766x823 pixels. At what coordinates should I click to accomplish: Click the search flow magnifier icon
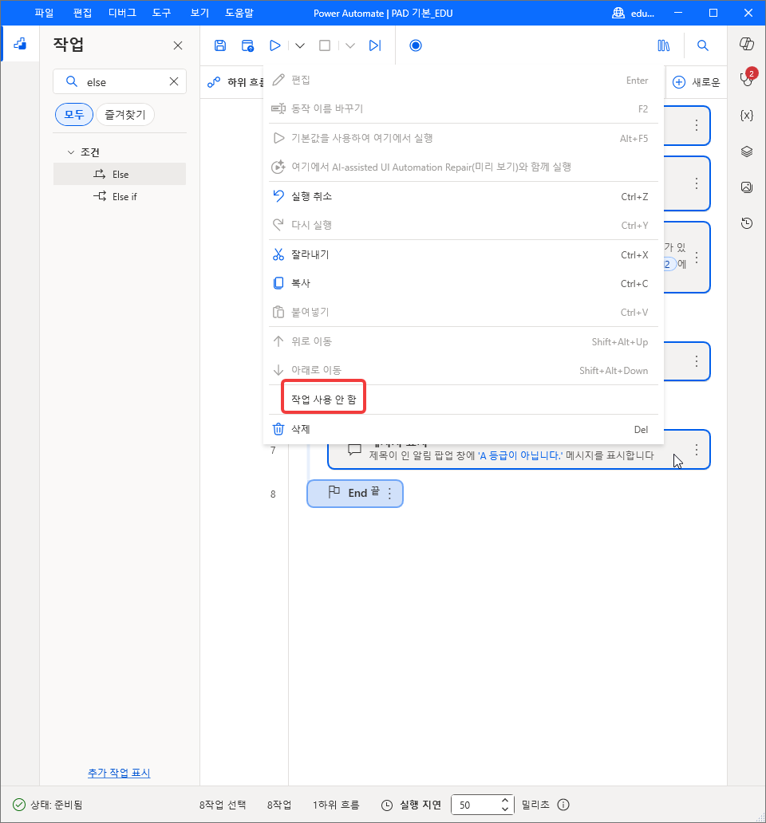tap(702, 45)
